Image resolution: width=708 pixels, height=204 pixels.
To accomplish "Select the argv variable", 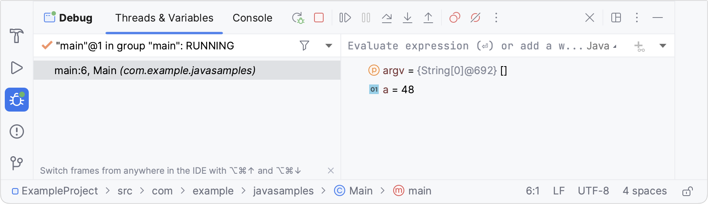I will (438, 71).
